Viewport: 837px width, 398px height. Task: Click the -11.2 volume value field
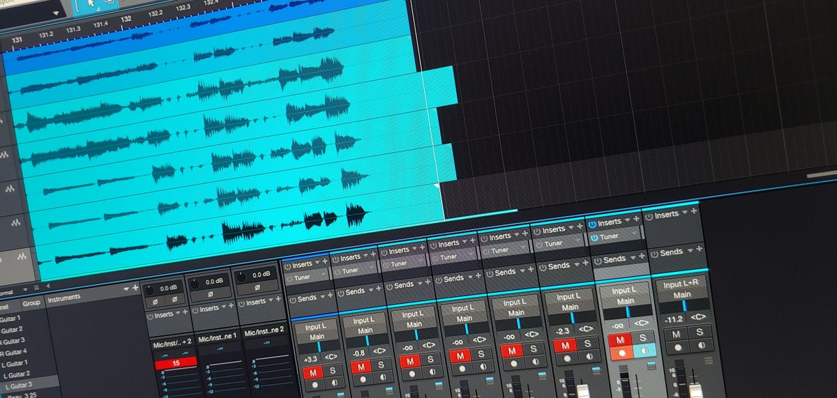point(672,320)
